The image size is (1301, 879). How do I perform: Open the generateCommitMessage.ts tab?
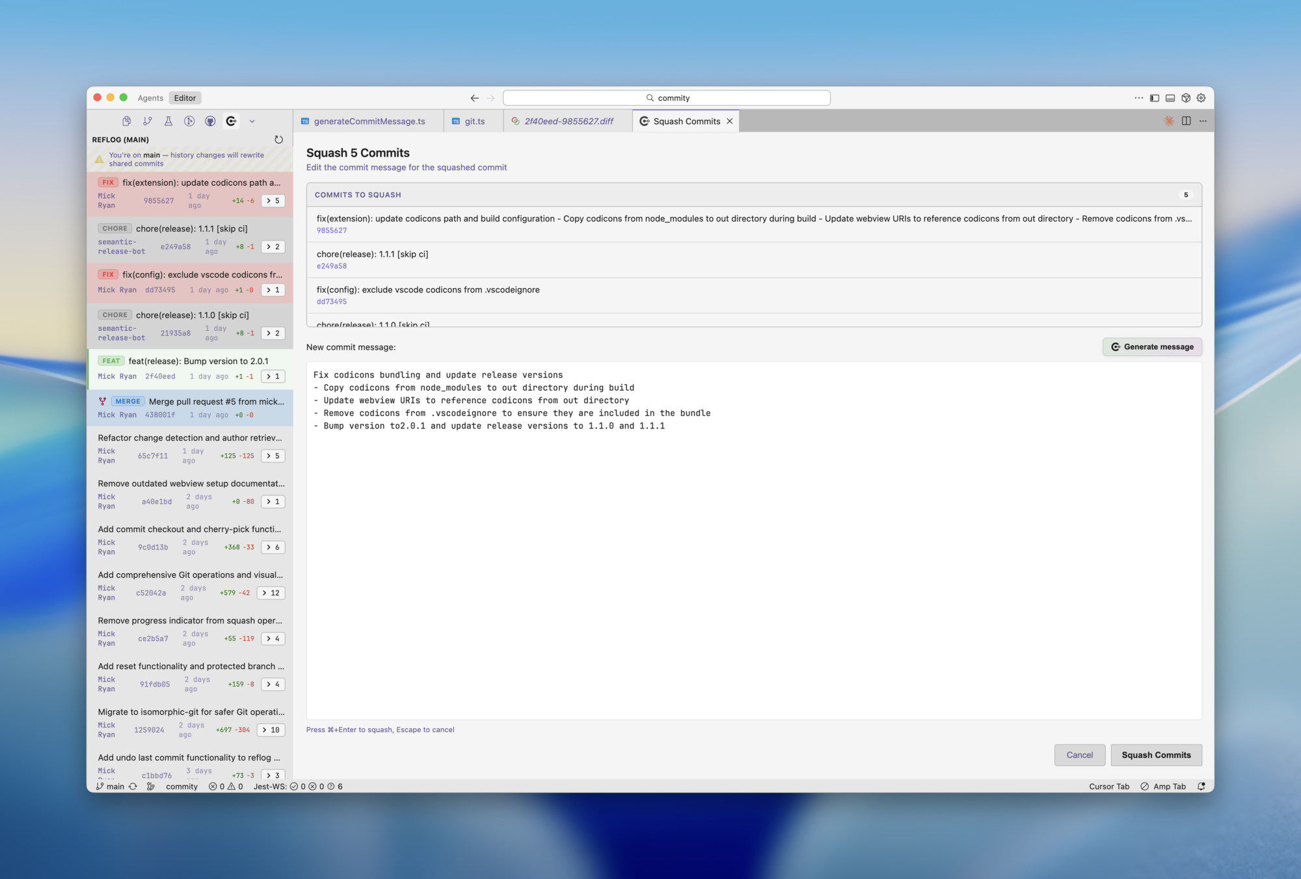coord(369,122)
